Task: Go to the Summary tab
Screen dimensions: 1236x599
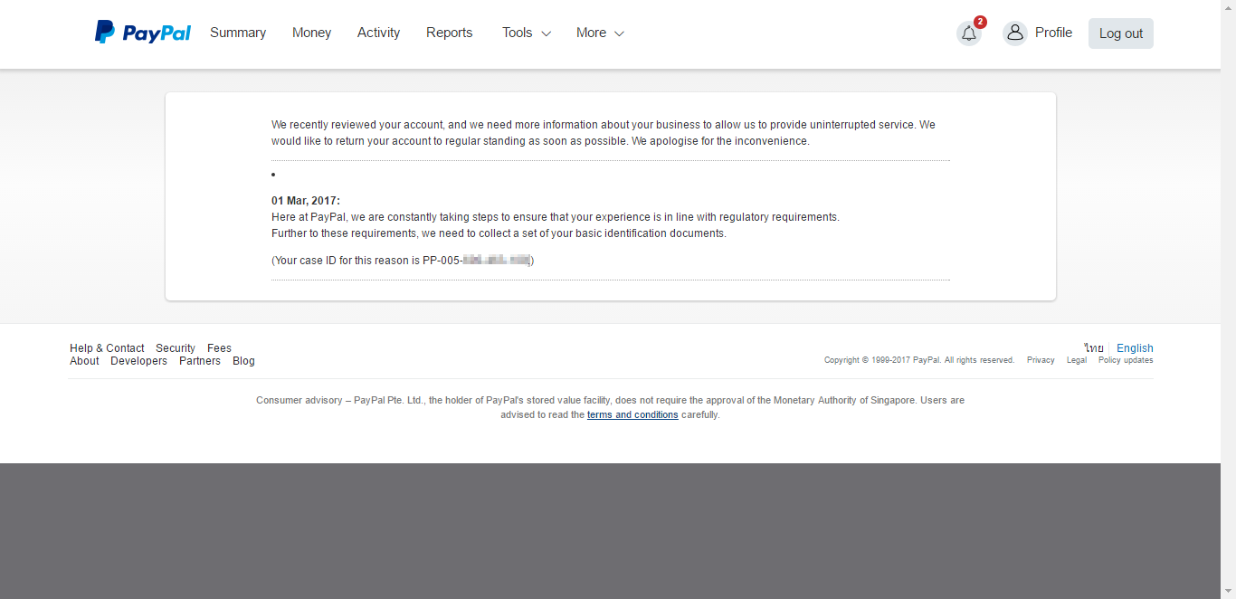Action: click(x=238, y=33)
